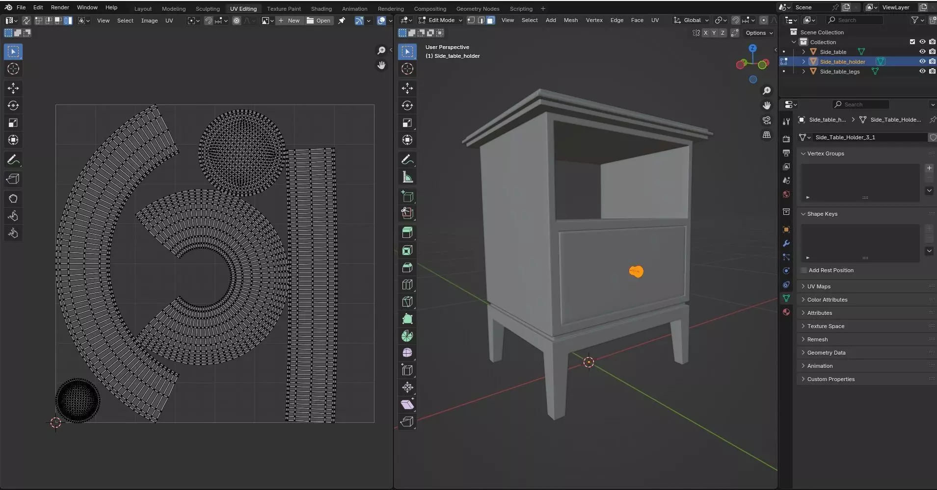This screenshot has width=937, height=490.
Task: Open the Edit Mode dropdown
Action: (x=440, y=20)
